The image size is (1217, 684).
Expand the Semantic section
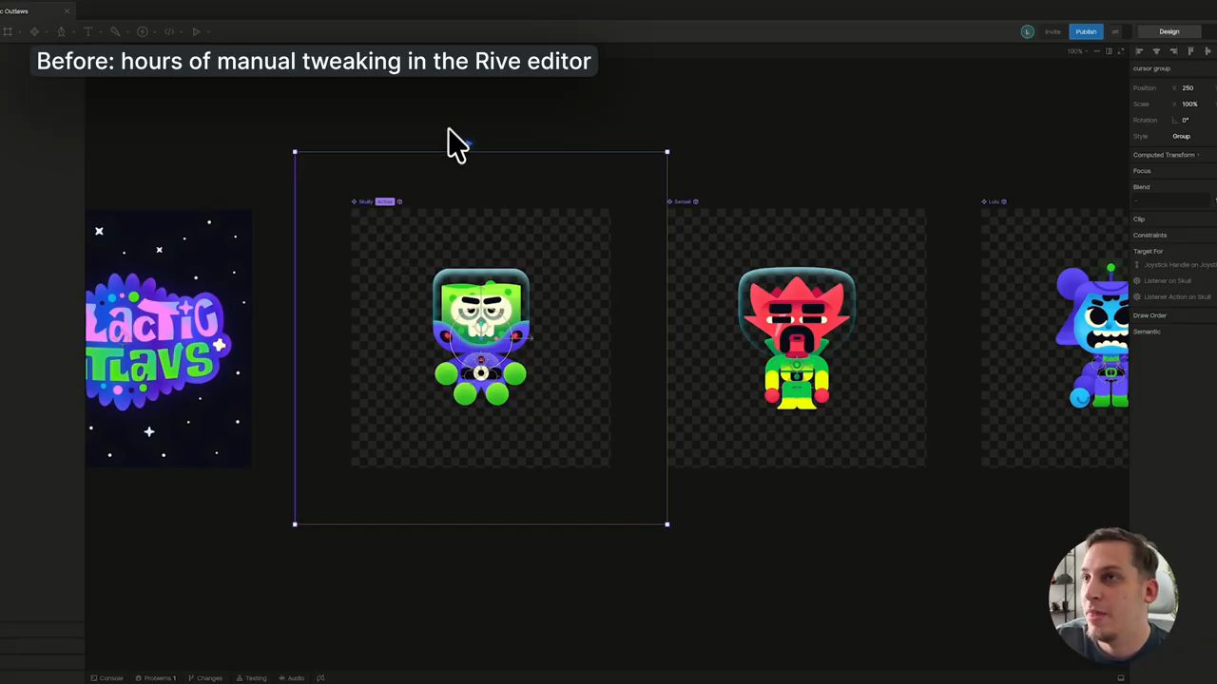pos(1147,332)
